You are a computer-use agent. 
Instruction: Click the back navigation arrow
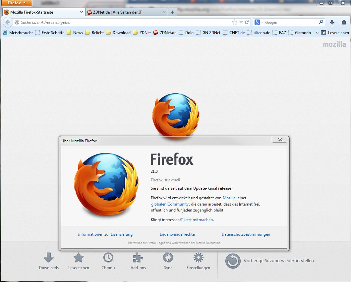click(x=8, y=23)
